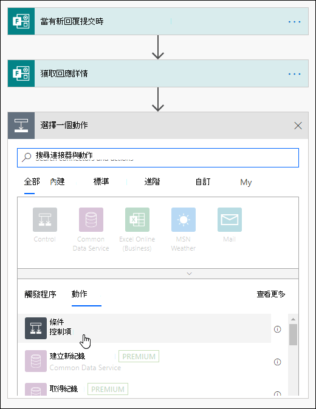Expand connectors list with chevron
The height and width of the screenshot is (409, 316).
point(190,274)
